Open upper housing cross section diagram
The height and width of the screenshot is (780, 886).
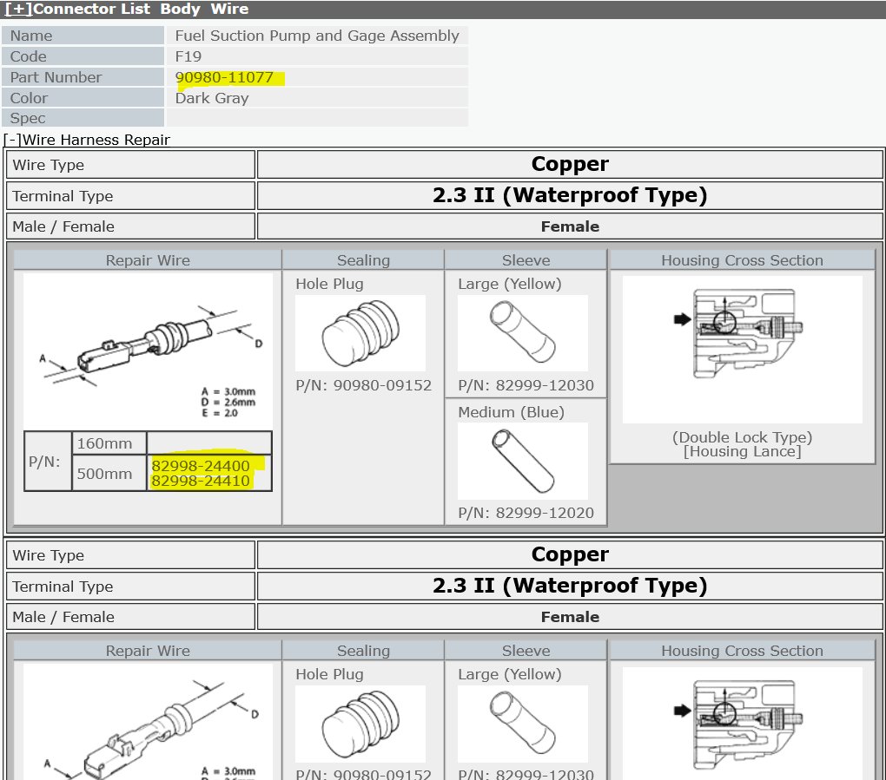743,350
